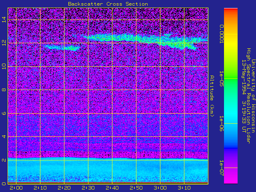Click the 'Backscatter Cross Section' title

pyautogui.click(x=108, y=4)
